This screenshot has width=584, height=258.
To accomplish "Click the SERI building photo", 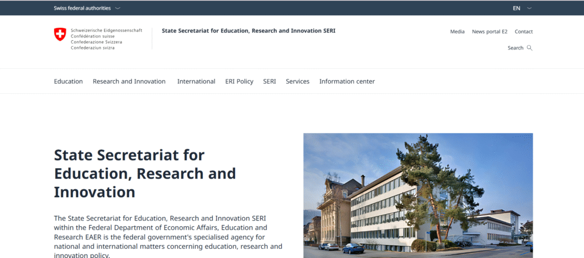I will (x=418, y=195).
